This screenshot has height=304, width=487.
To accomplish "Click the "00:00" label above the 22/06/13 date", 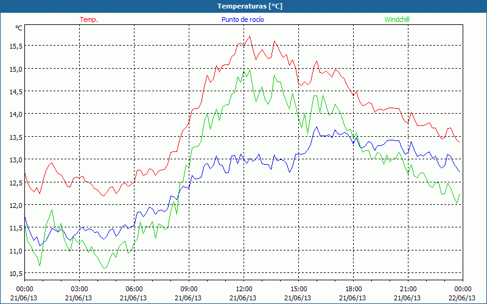I will tap(463, 289).
